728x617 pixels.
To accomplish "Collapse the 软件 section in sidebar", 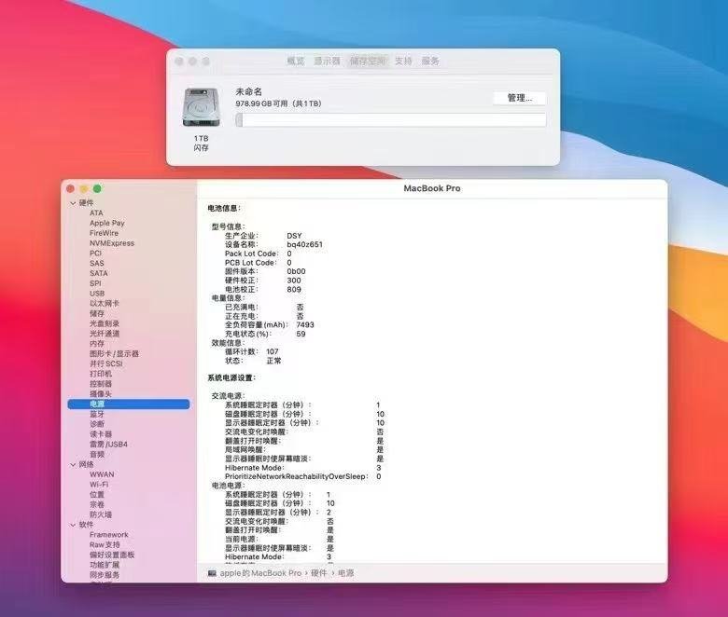I will (73, 525).
